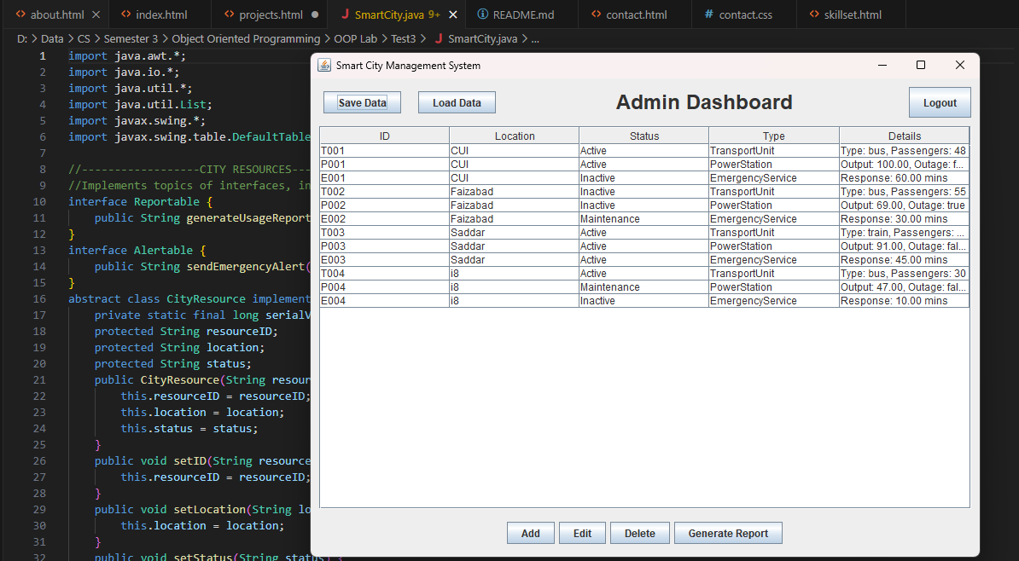Click the skillset.html file type icon
Screen dimensions: 1019x561
point(814,14)
